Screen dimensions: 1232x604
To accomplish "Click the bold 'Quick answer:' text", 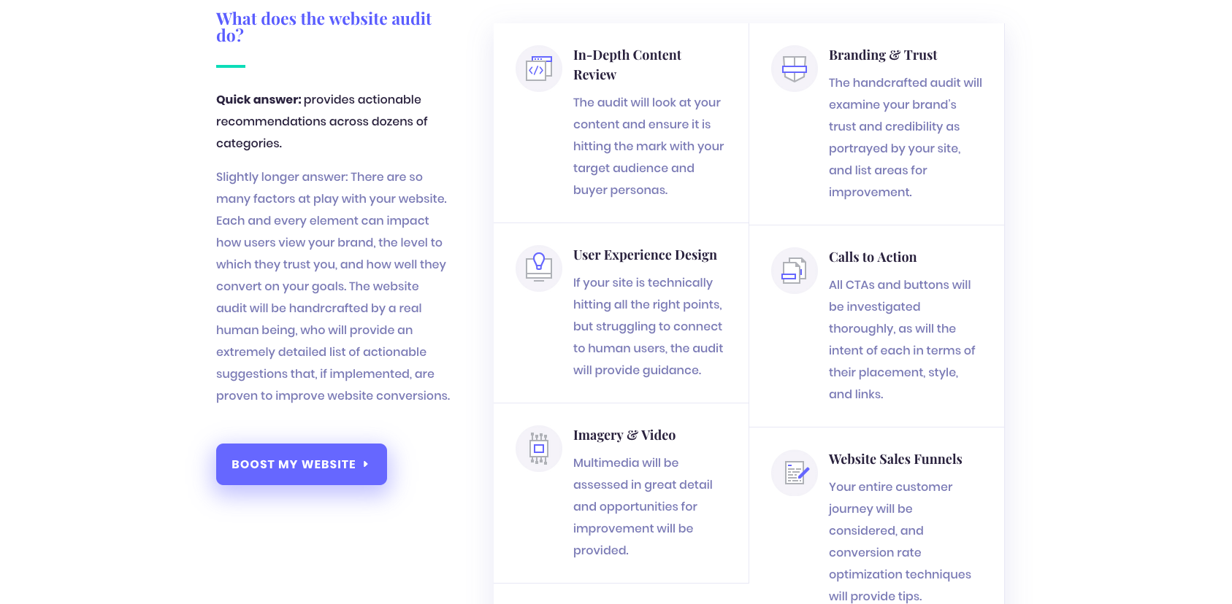I will point(259,99).
